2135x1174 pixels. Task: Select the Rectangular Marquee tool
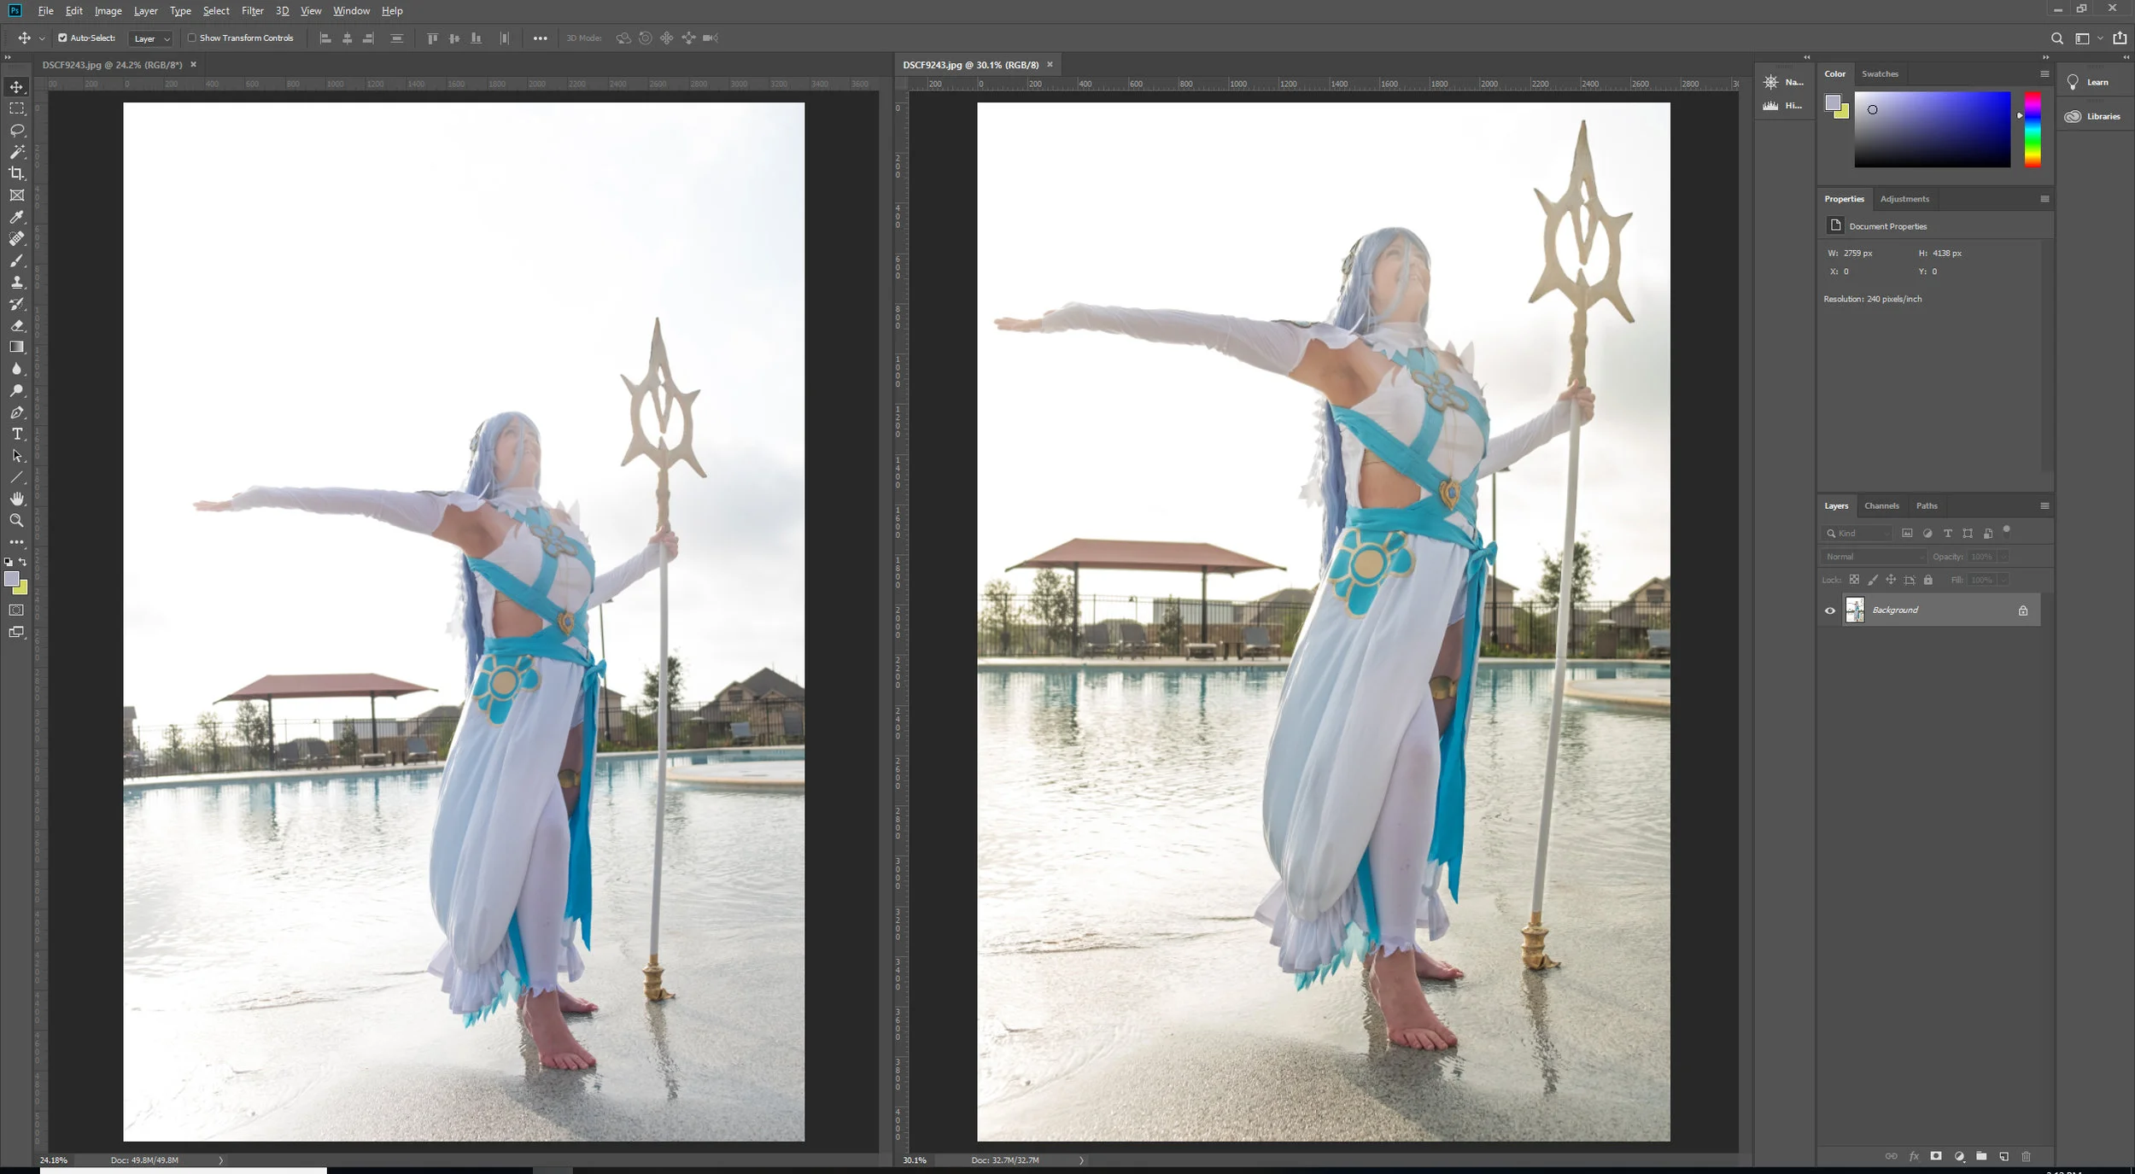[17, 108]
